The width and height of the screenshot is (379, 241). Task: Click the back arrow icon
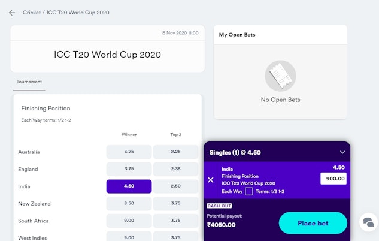tap(12, 13)
